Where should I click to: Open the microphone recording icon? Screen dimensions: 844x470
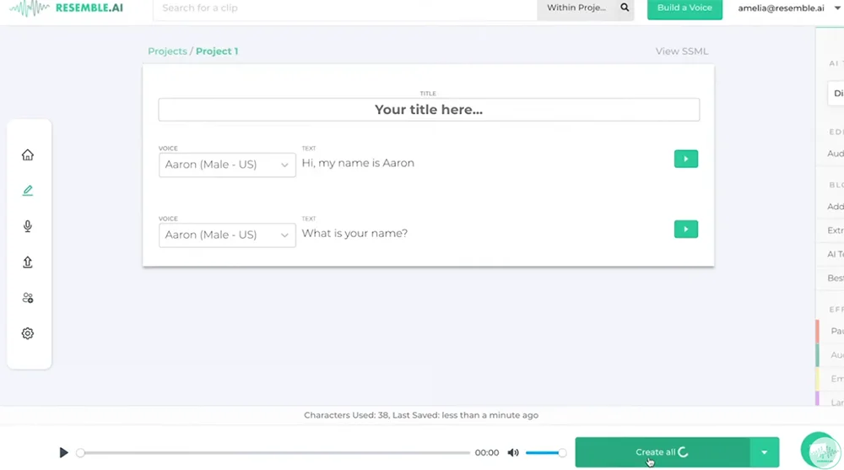pos(28,226)
